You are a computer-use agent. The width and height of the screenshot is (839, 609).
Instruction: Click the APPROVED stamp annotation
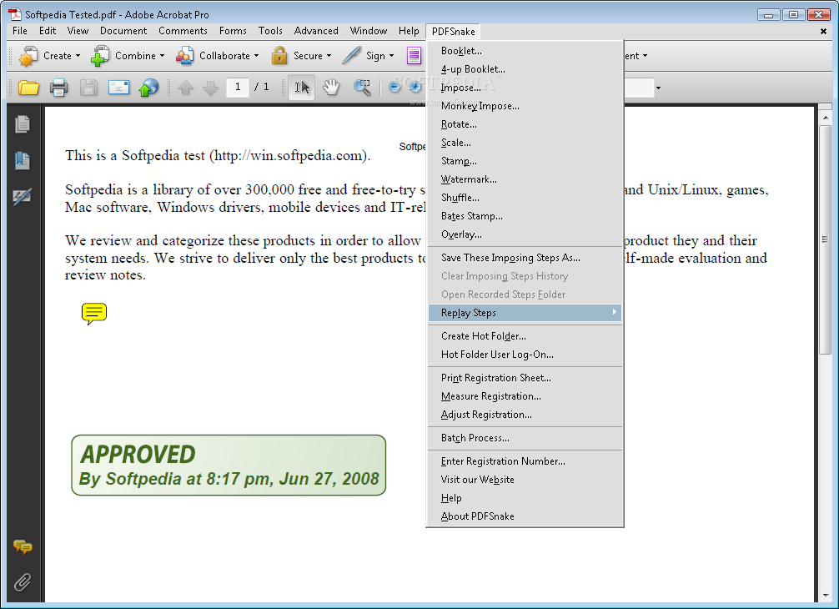[x=229, y=465]
